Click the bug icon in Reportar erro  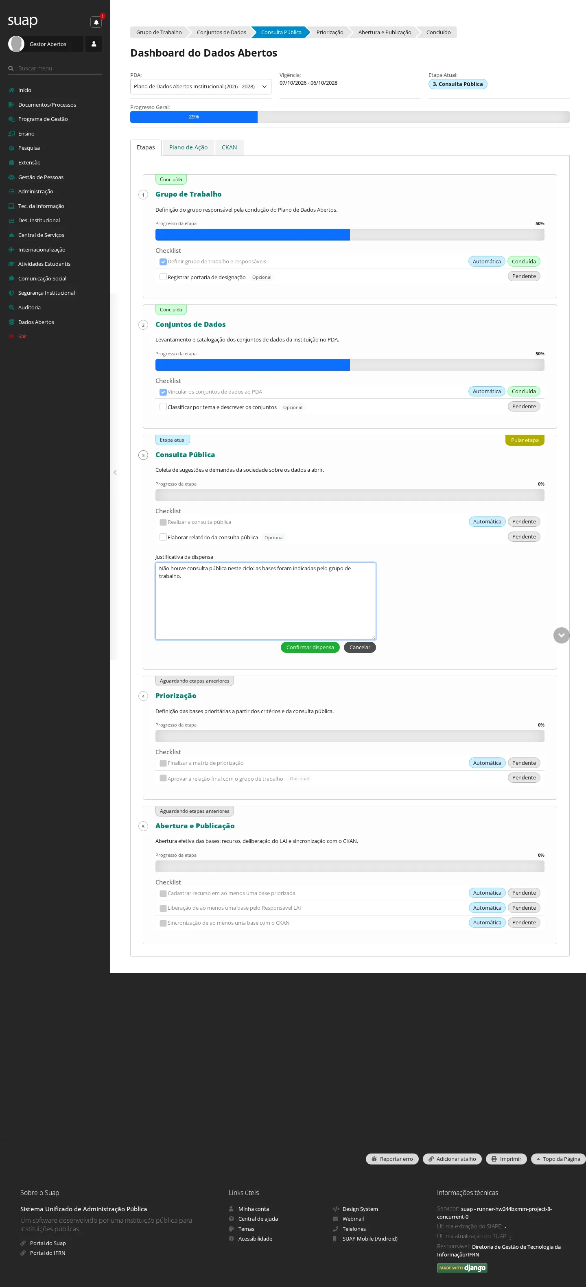pyautogui.click(x=374, y=1159)
